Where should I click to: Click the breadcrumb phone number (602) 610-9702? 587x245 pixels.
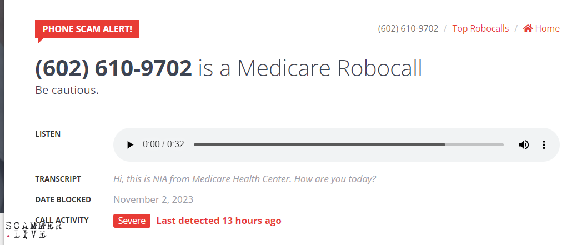point(408,28)
